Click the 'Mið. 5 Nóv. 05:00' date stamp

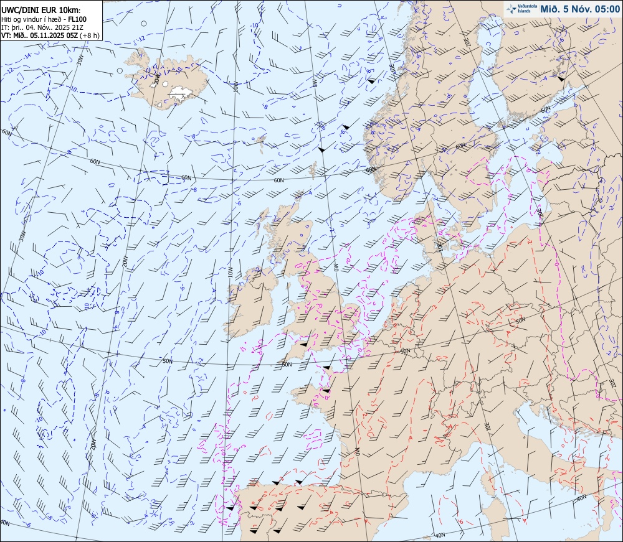pyautogui.click(x=579, y=9)
